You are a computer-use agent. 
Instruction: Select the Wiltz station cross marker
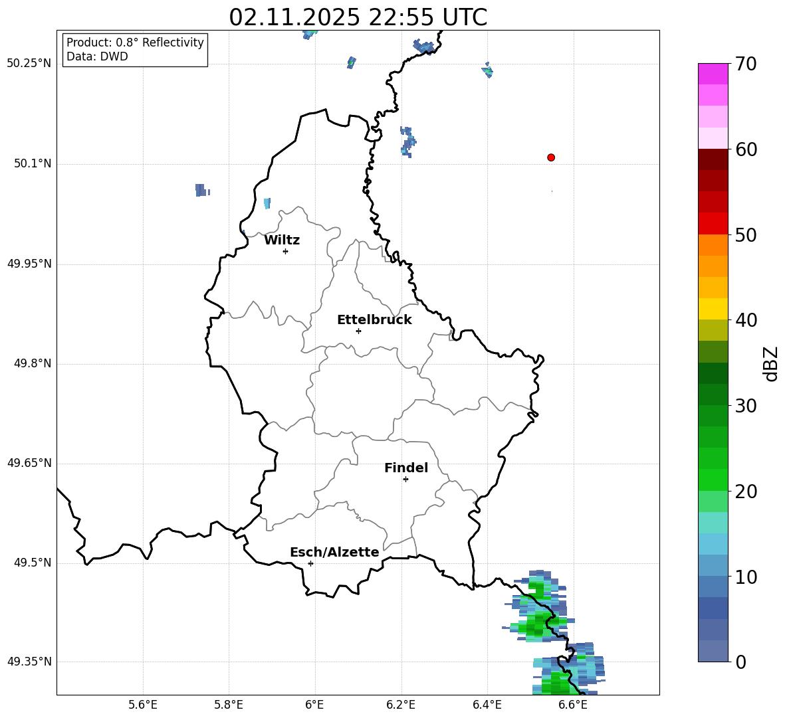pos(285,251)
